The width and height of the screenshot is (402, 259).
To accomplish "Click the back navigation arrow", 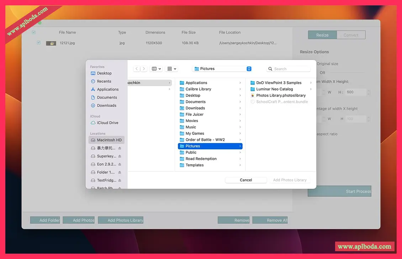I will pyautogui.click(x=137, y=69).
